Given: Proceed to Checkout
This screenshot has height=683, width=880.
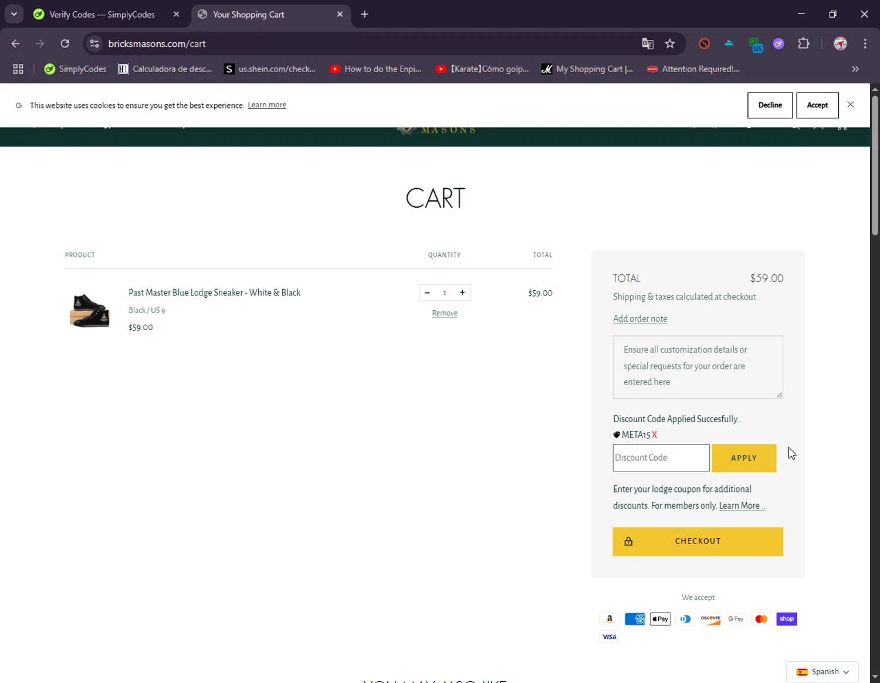Looking at the screenshot, I should point(698,541).
